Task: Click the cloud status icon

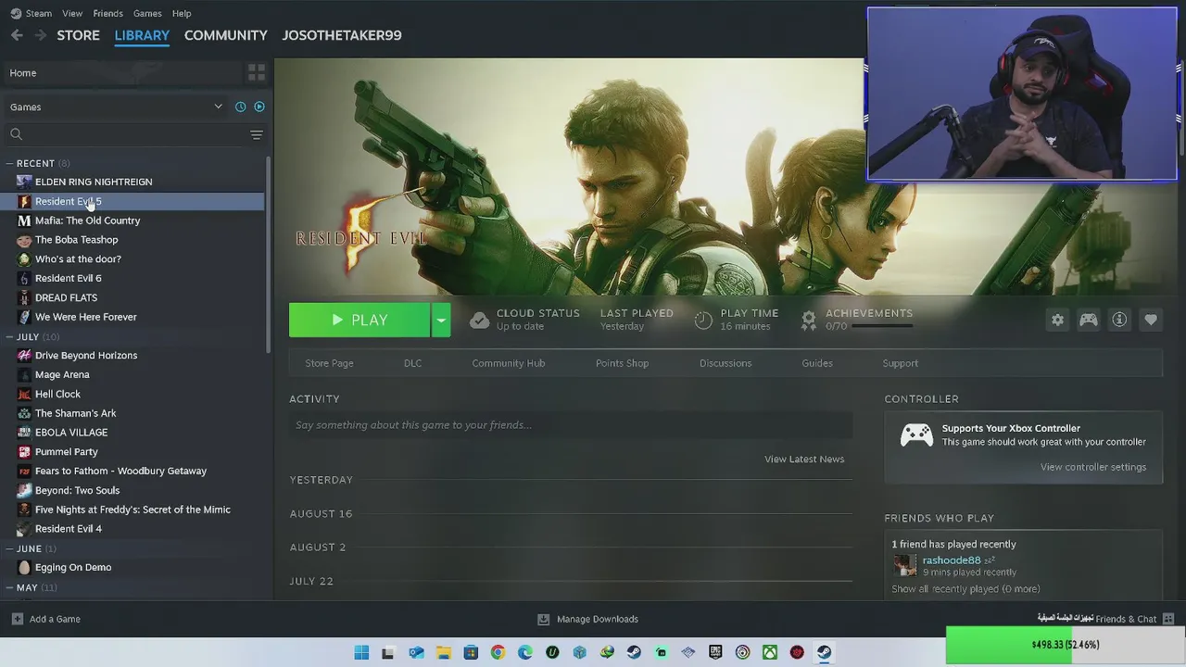Action: click(479, 320)
